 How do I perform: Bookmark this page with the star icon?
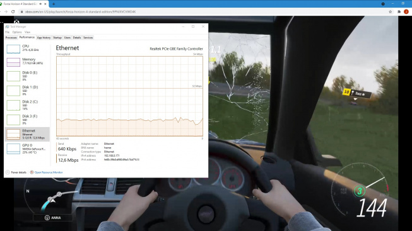coord(390,11)
